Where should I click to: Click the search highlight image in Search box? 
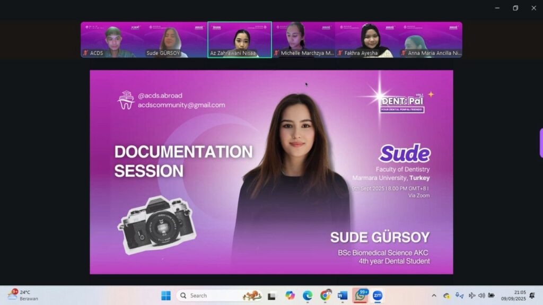coord(252,295)
